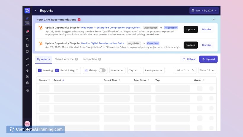Go back using arrow beside Reports
The width and height of the screenshot is (243, 137).
(36, 11)
